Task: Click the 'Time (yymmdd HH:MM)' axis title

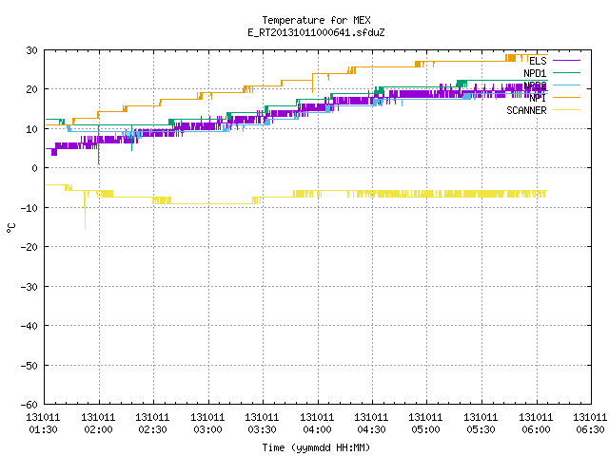Action: (316, 447)
